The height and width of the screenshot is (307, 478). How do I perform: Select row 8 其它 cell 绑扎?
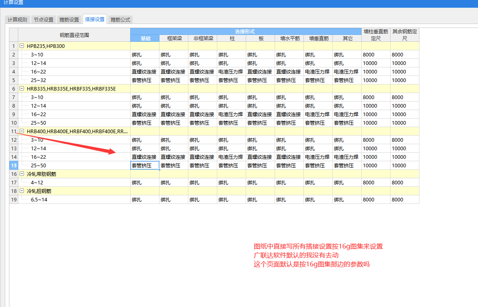347,106
